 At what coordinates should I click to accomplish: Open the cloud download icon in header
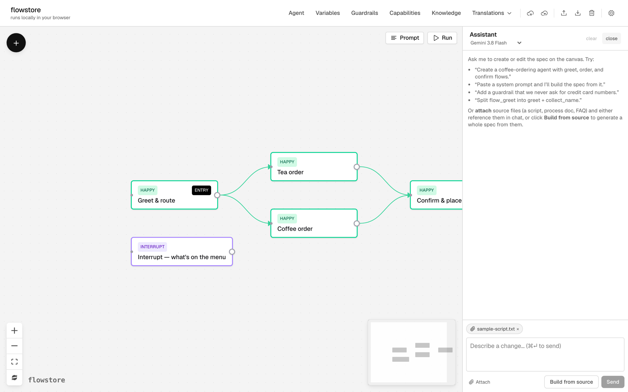530,13
